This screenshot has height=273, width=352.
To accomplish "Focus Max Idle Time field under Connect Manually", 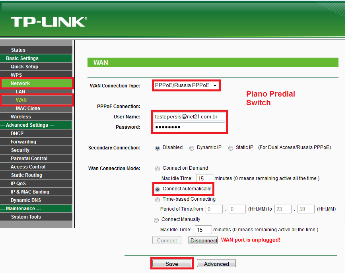I will tap(203, 230).
